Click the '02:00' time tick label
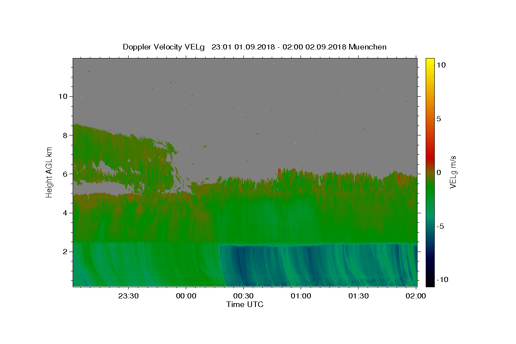Image resolution: width=516 pixels, height=344 pixels. point(416,296)
